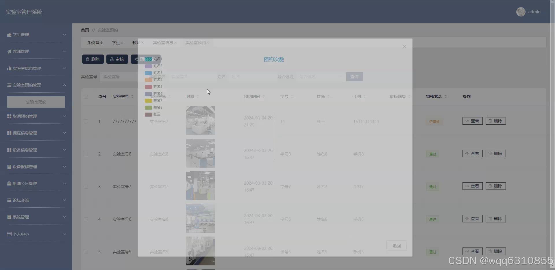Click the 删除 toolbar button
555x270 pixels.
point(93,59)
